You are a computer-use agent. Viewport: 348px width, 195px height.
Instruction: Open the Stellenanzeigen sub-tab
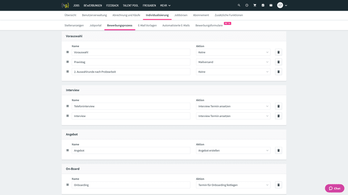[74, 26]
